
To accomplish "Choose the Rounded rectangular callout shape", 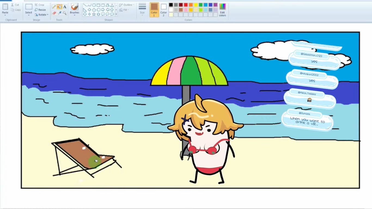I will pos(103,14).
